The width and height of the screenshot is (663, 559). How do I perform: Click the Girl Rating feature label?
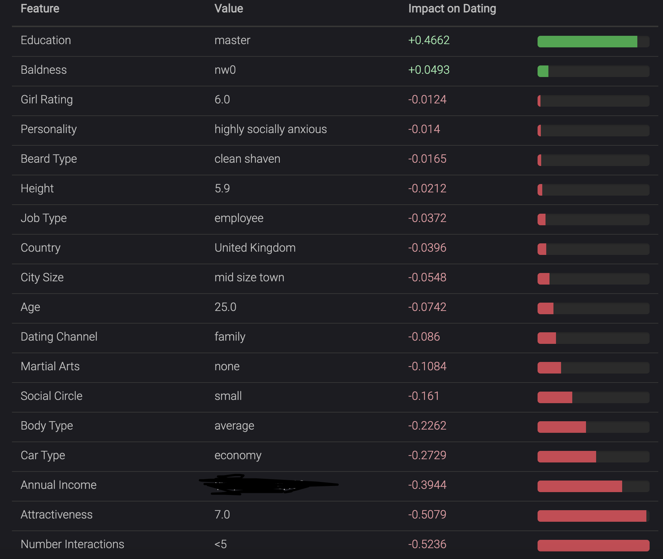[47, 100]
